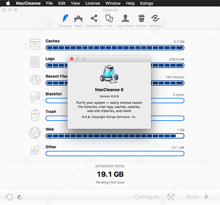Click the 0 bytes value
Screen dimensions: 220x205
click(179, 95)
